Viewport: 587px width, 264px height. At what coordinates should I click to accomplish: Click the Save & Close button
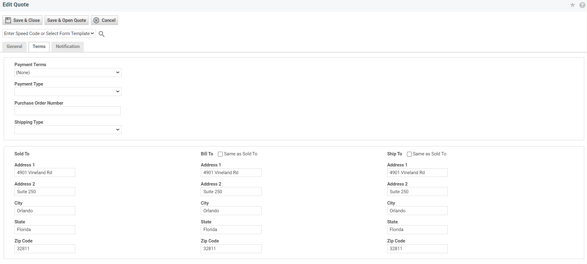click(22, 20)
